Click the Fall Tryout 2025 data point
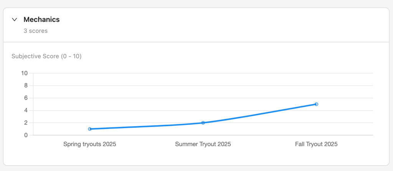This screenshot has height=171, width=393. tap(316, 104)
